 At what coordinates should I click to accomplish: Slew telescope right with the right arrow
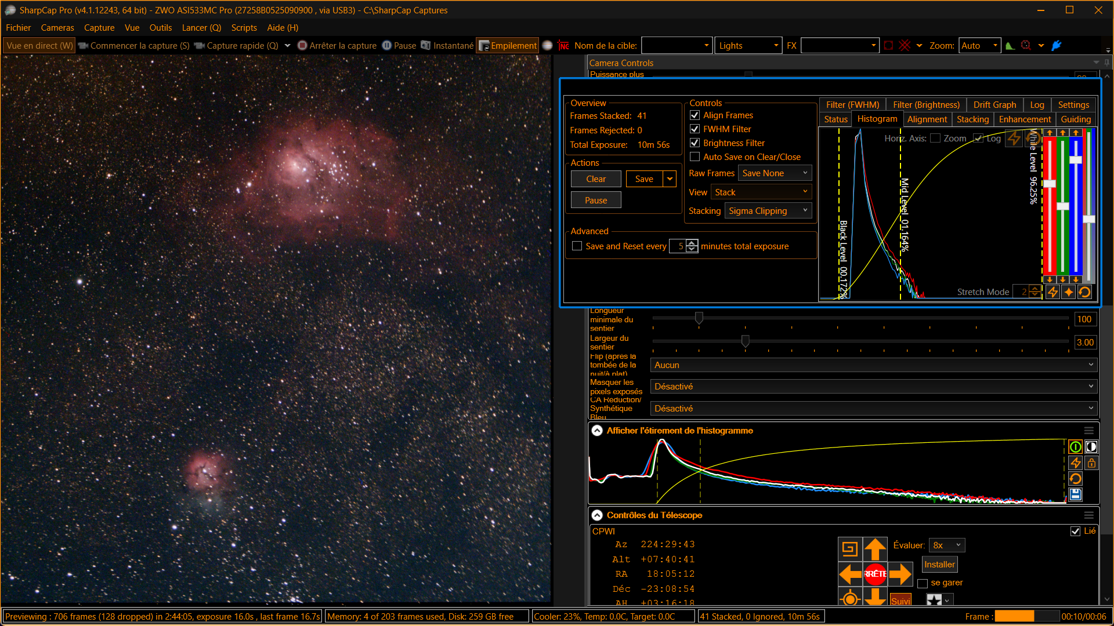pyautogui.click(x=900, y=574)
